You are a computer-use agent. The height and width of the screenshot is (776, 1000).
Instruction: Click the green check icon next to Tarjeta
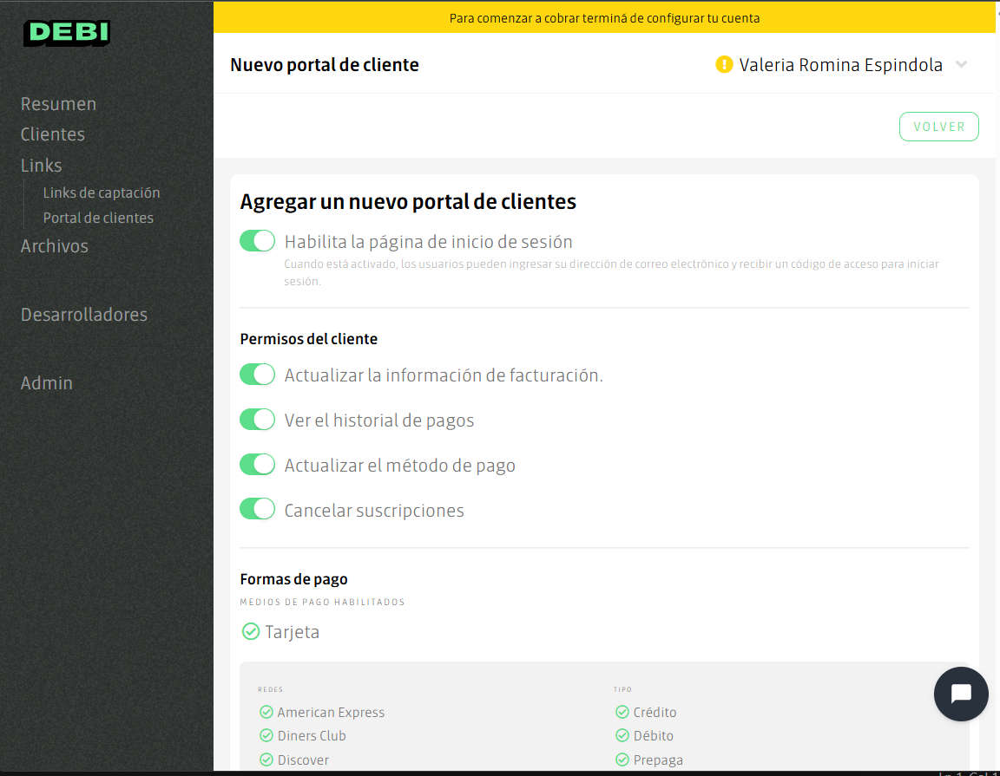[249, 631]
